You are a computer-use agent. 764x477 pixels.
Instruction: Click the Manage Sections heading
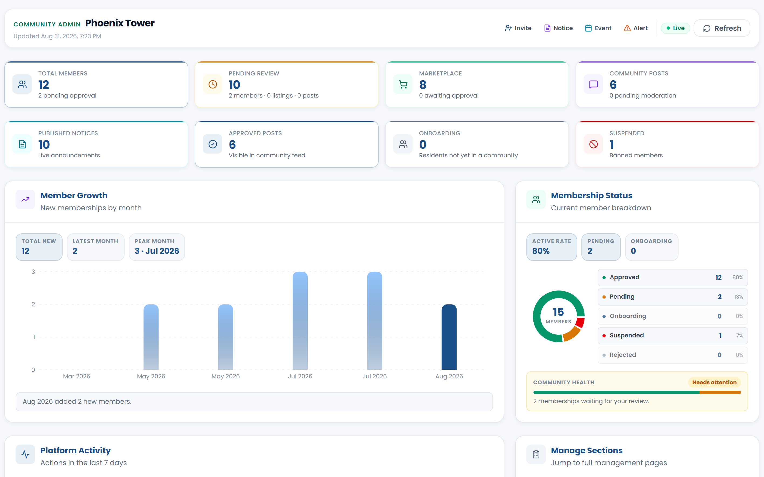[587, 451]
